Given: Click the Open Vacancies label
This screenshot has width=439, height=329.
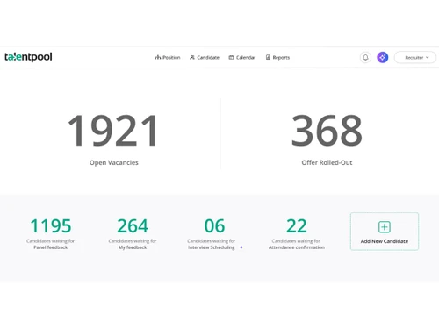Looking at the screenshot, I should (114, 162).
